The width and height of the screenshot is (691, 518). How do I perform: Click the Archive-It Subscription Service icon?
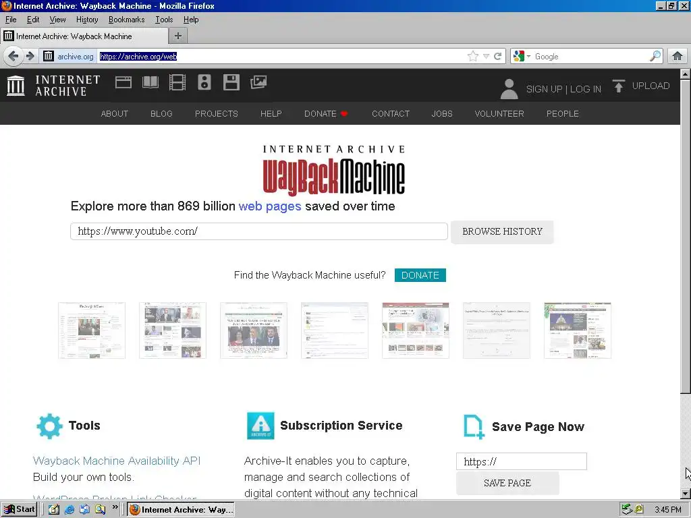click(260, 426)
